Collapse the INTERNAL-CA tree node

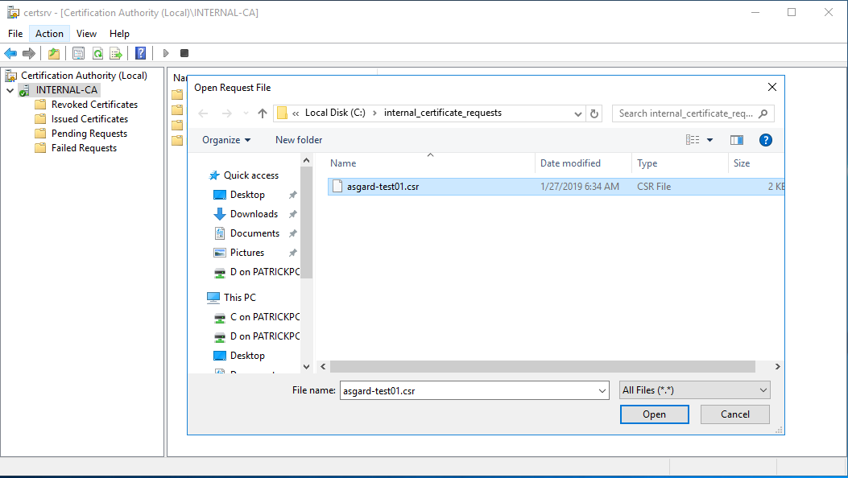pos(10,90)
